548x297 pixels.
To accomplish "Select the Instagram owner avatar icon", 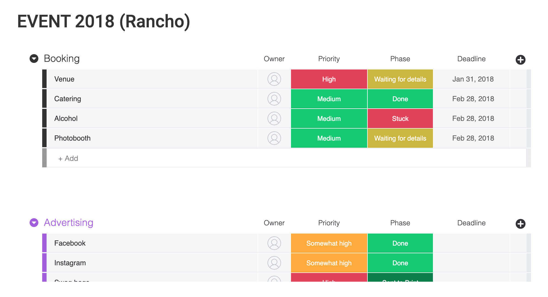I will pyautogui.click(x=274, y=263).
